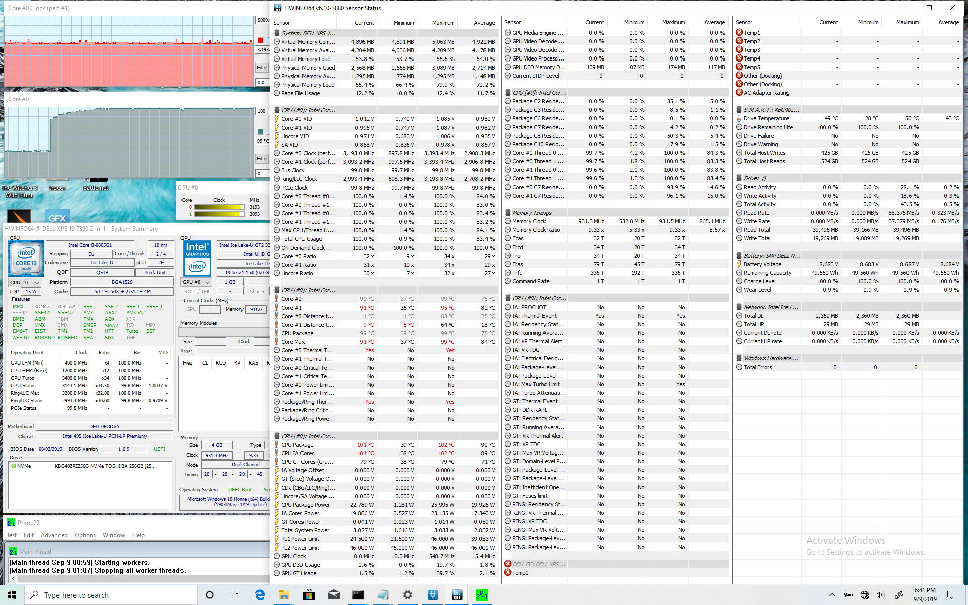Click the lightning icon beside CPU Package Power

[x=277, y=505]
